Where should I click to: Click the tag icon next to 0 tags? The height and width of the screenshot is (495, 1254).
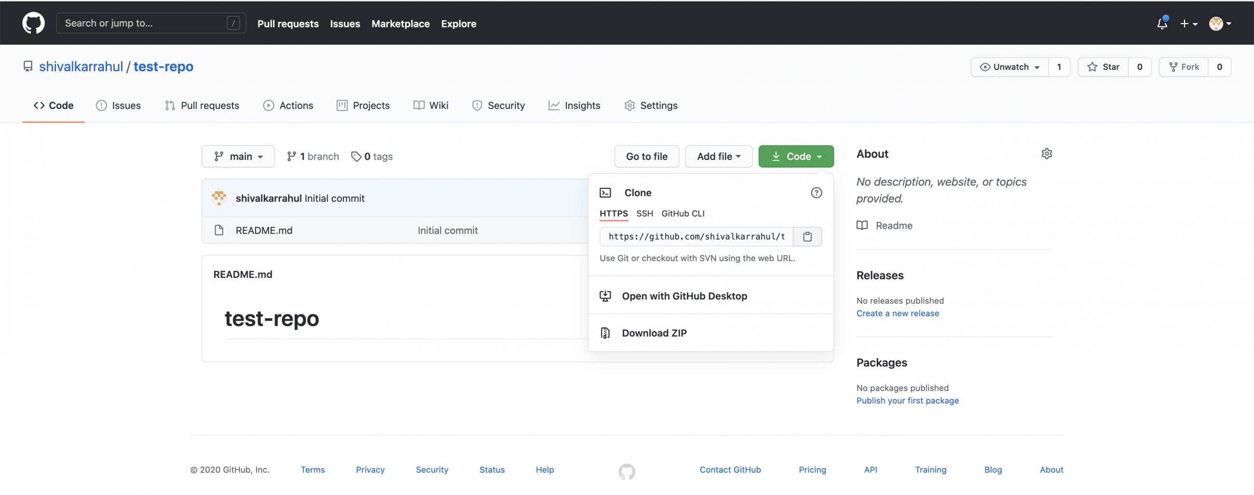pyautogui.click(x=356, y=156)
